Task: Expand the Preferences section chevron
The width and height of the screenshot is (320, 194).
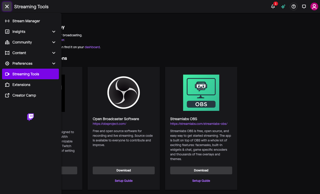Action: (54, 63)
